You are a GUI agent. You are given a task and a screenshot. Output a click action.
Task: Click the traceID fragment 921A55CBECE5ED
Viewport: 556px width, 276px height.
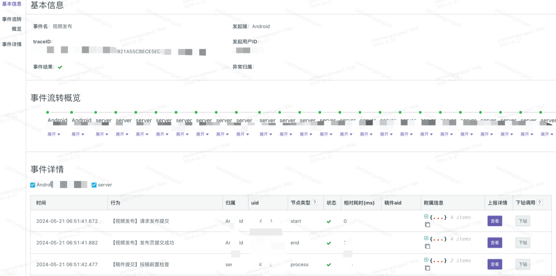[138, 52]
